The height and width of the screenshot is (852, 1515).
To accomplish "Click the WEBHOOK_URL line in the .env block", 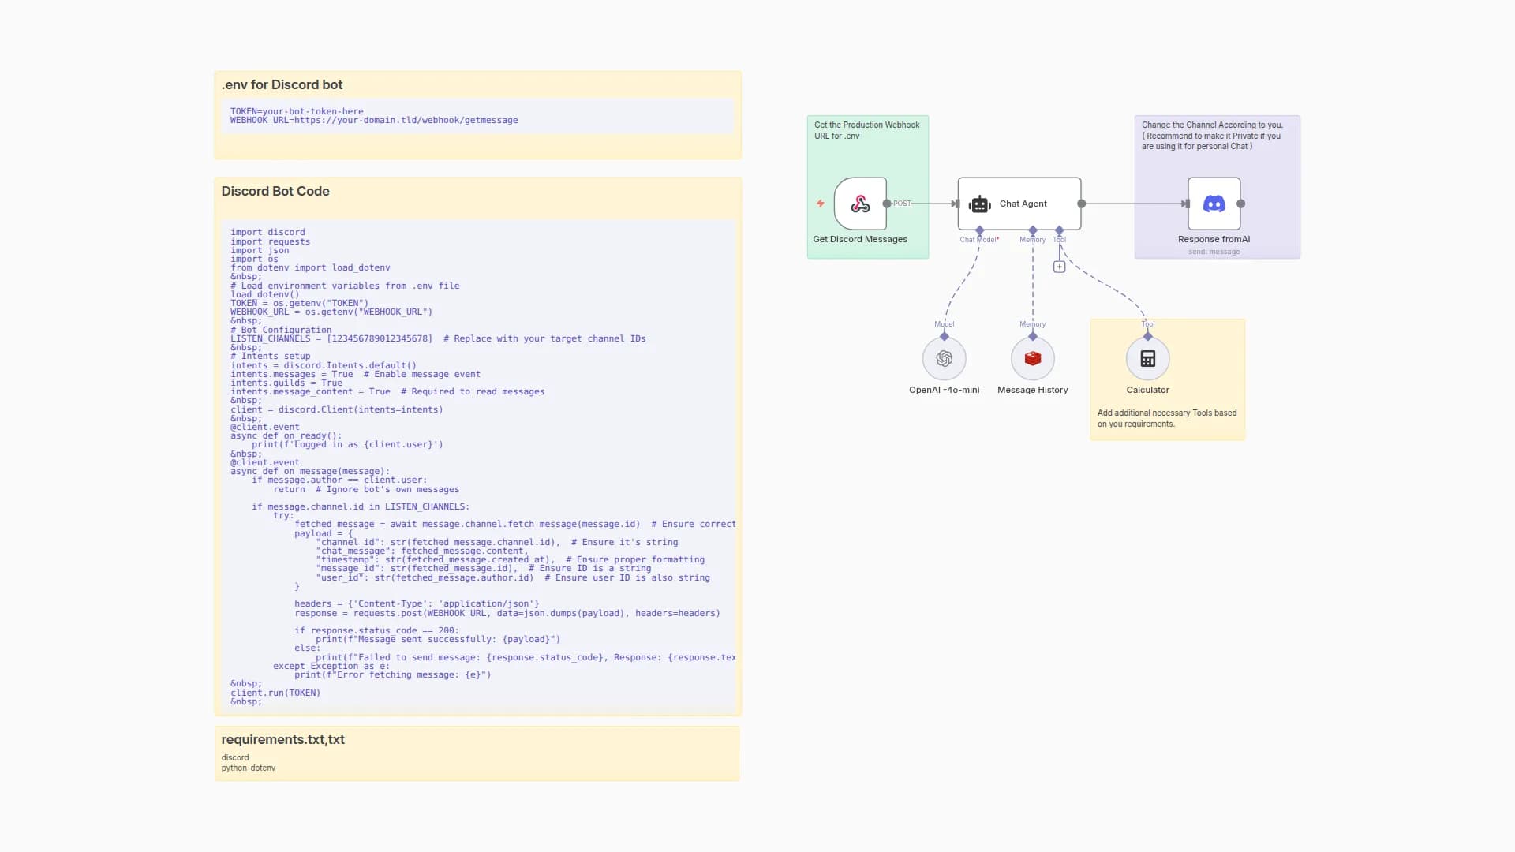I will [x=374, y=120].
